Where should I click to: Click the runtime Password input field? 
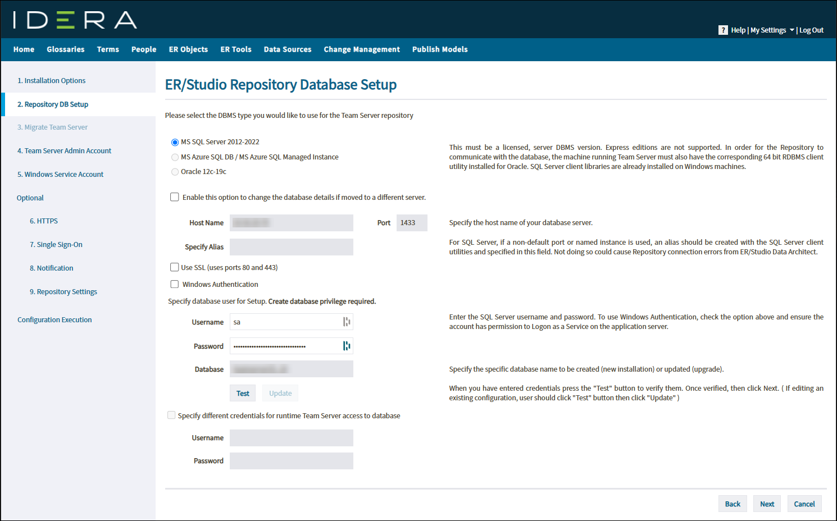point(292,461)
